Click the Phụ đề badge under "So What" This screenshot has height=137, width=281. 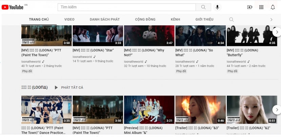181,71
